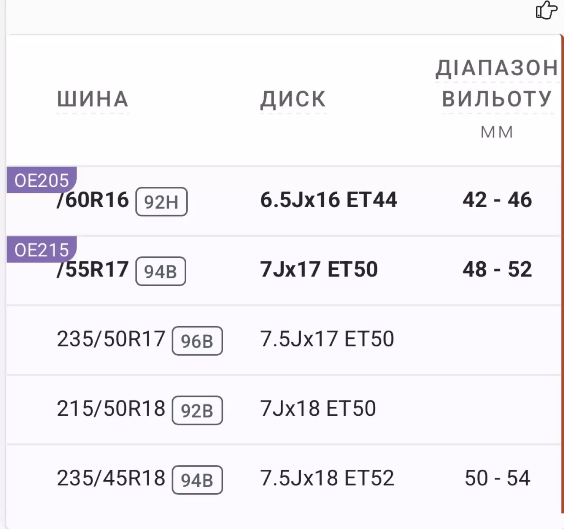Select the /60R16 tire size
The image size is (564, 529).
coord(93,200)
